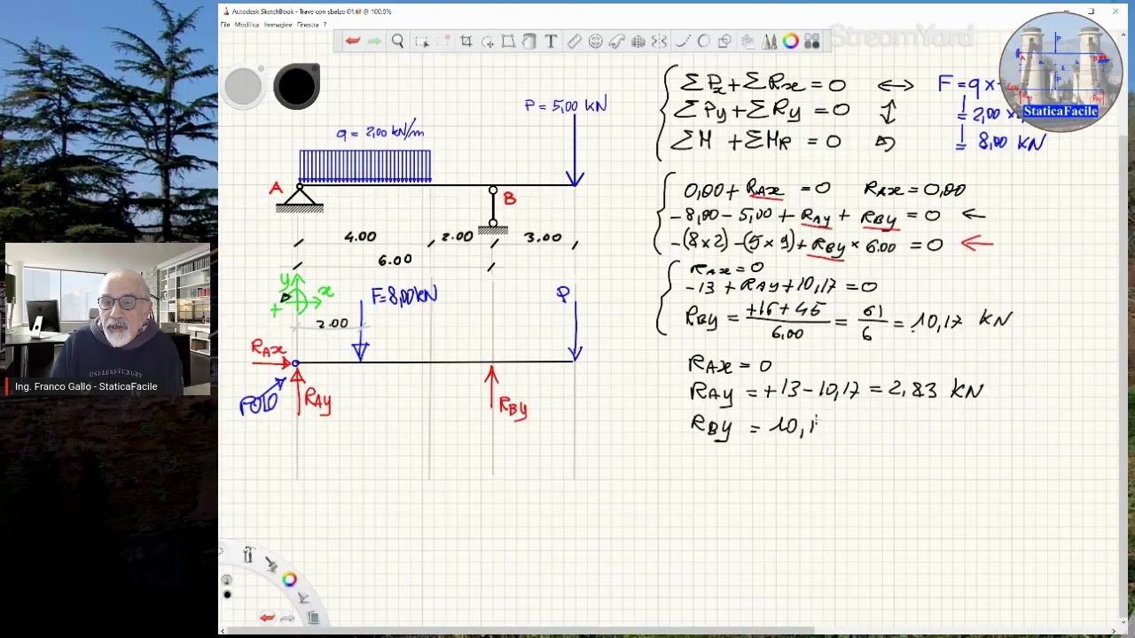Select the Steady Stroke tool

click(682, 42)
